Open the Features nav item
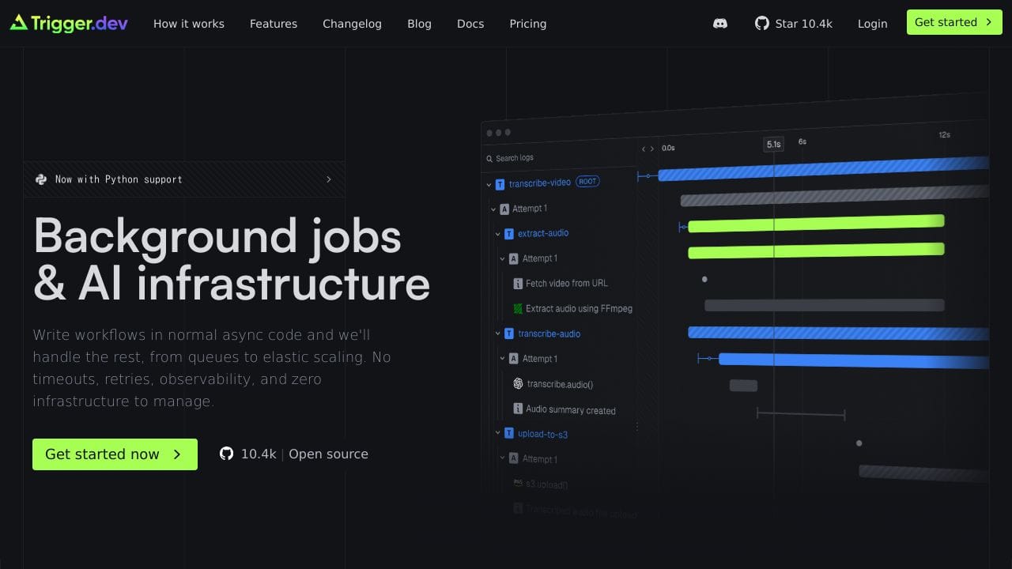This screenshot has width=1012, height=569. (274, 24)
